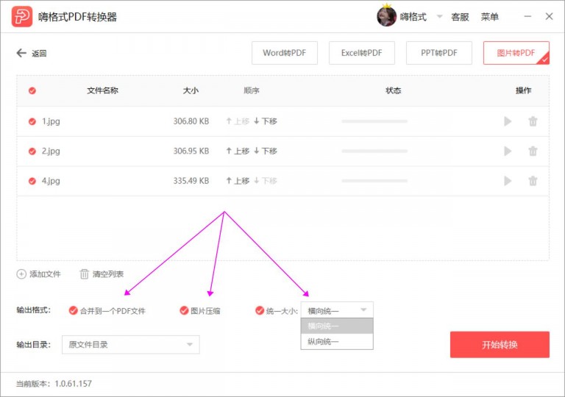Move 1.jpg down with 下移
The image size is (565, 397).
click(x=266, y=121)
